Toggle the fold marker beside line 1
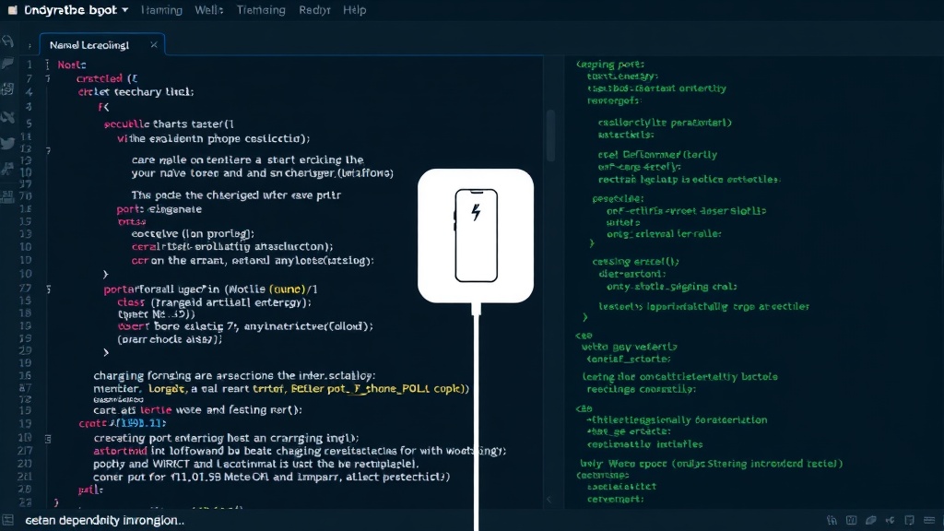 [x=47, y=65]
